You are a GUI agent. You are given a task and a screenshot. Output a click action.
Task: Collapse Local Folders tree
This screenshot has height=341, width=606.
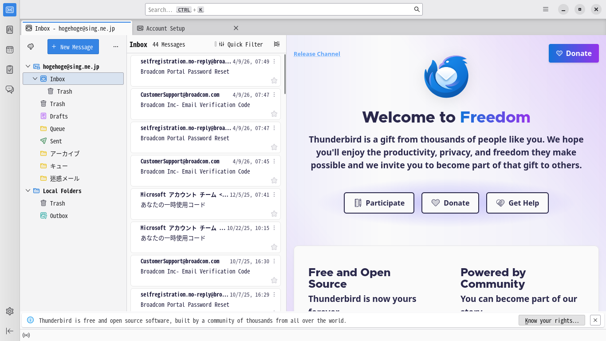coord(28,190)
